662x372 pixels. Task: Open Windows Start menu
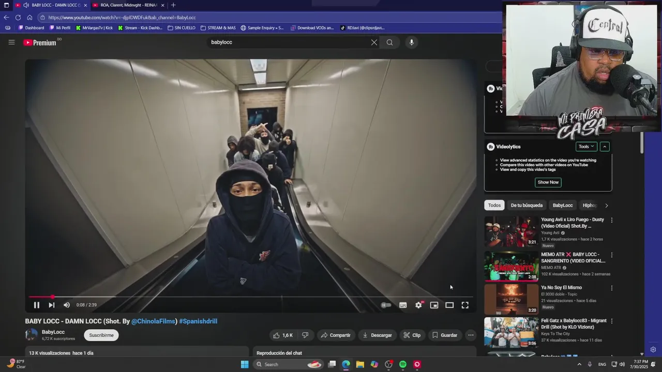pos(245,364)
